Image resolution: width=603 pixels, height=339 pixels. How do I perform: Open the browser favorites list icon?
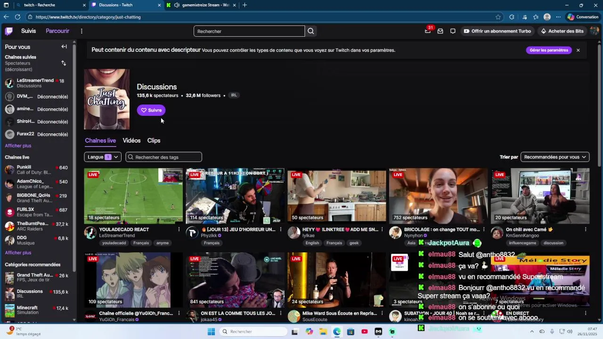536,17
